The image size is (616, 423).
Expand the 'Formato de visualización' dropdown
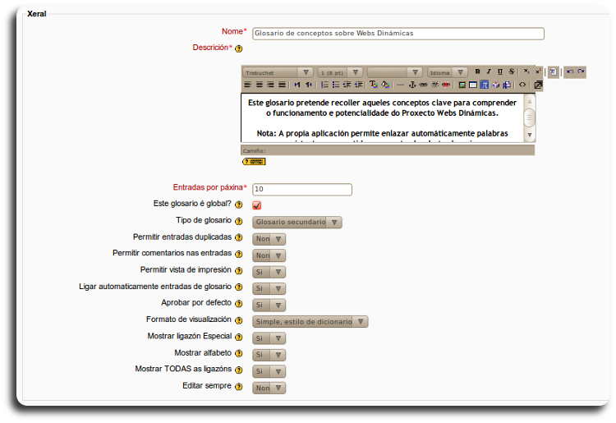point(310,321)
